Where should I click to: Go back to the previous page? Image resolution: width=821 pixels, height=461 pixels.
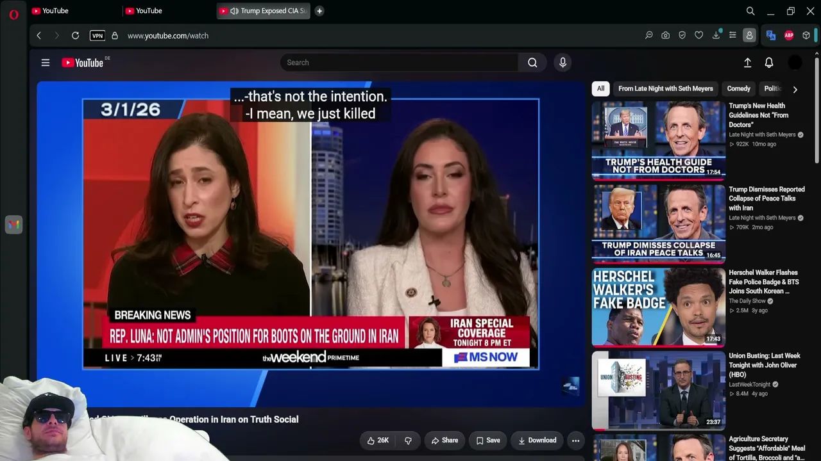pos(38,36)
